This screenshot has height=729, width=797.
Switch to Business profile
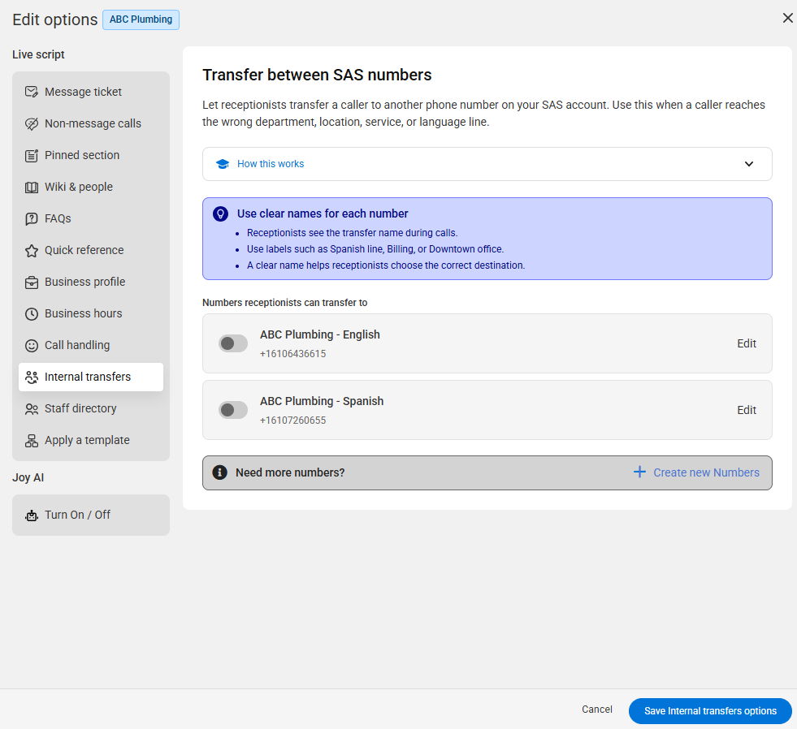[91, 282]
